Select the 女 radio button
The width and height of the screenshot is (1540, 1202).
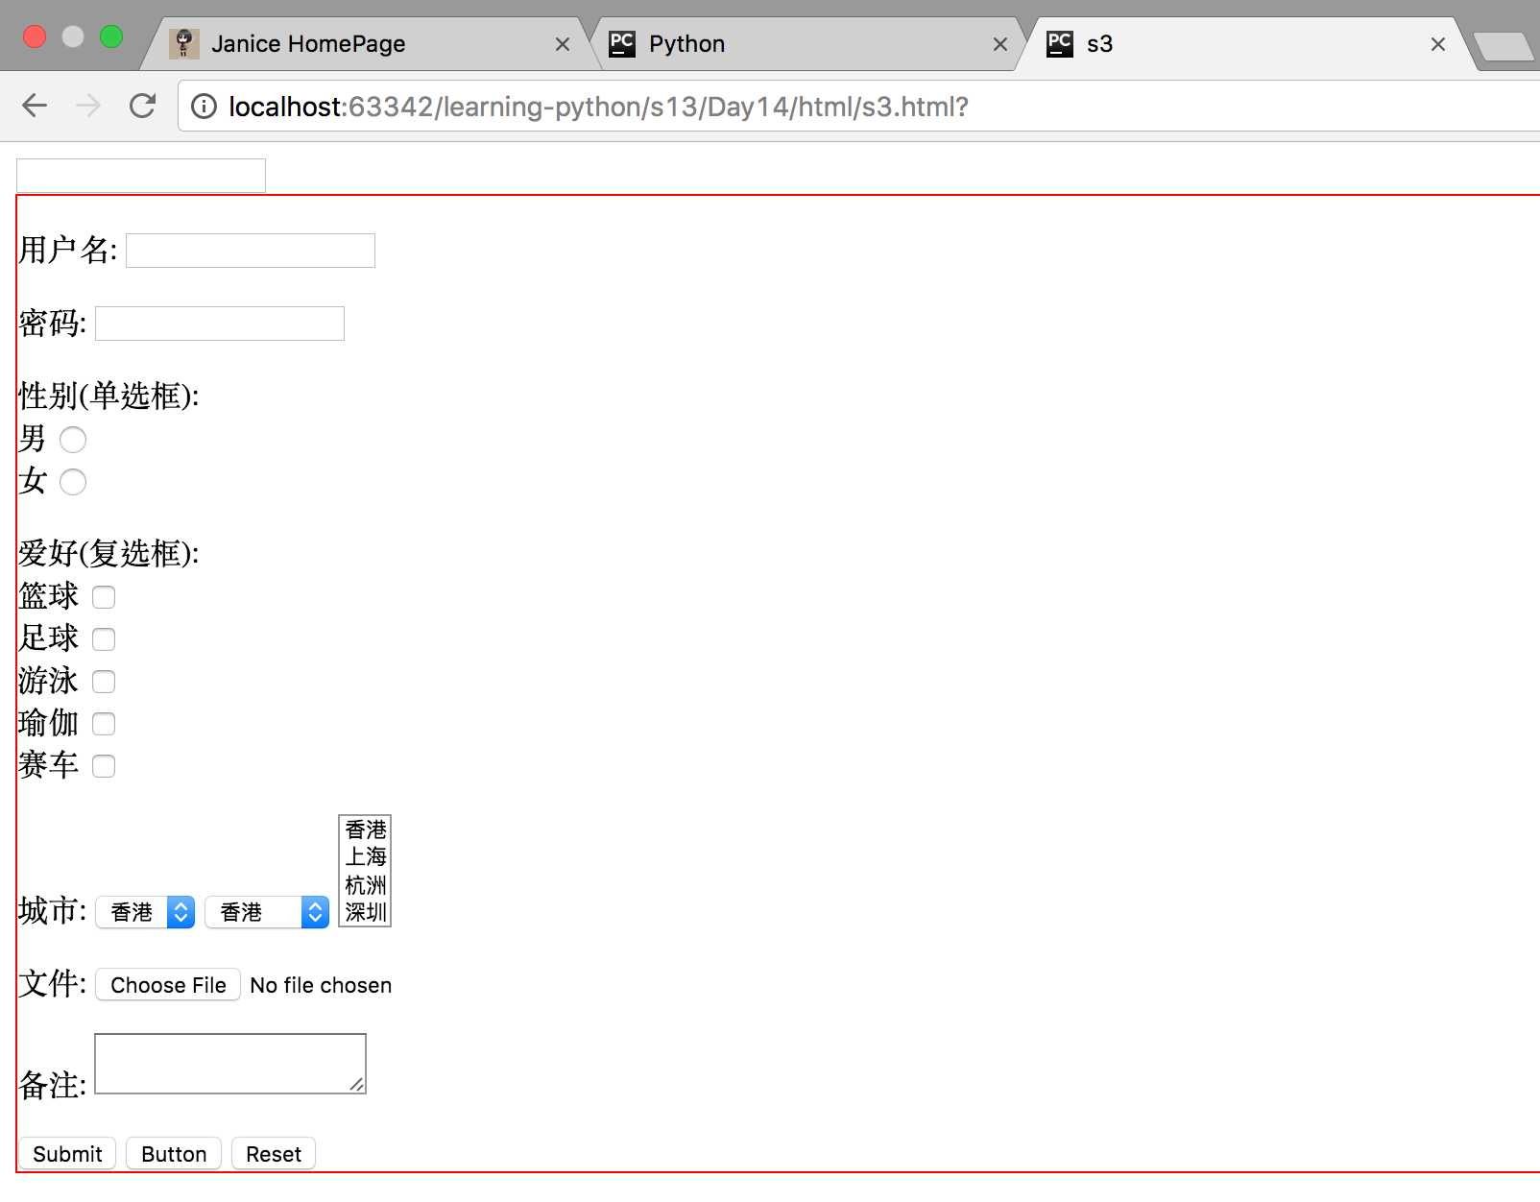point(73,482)
